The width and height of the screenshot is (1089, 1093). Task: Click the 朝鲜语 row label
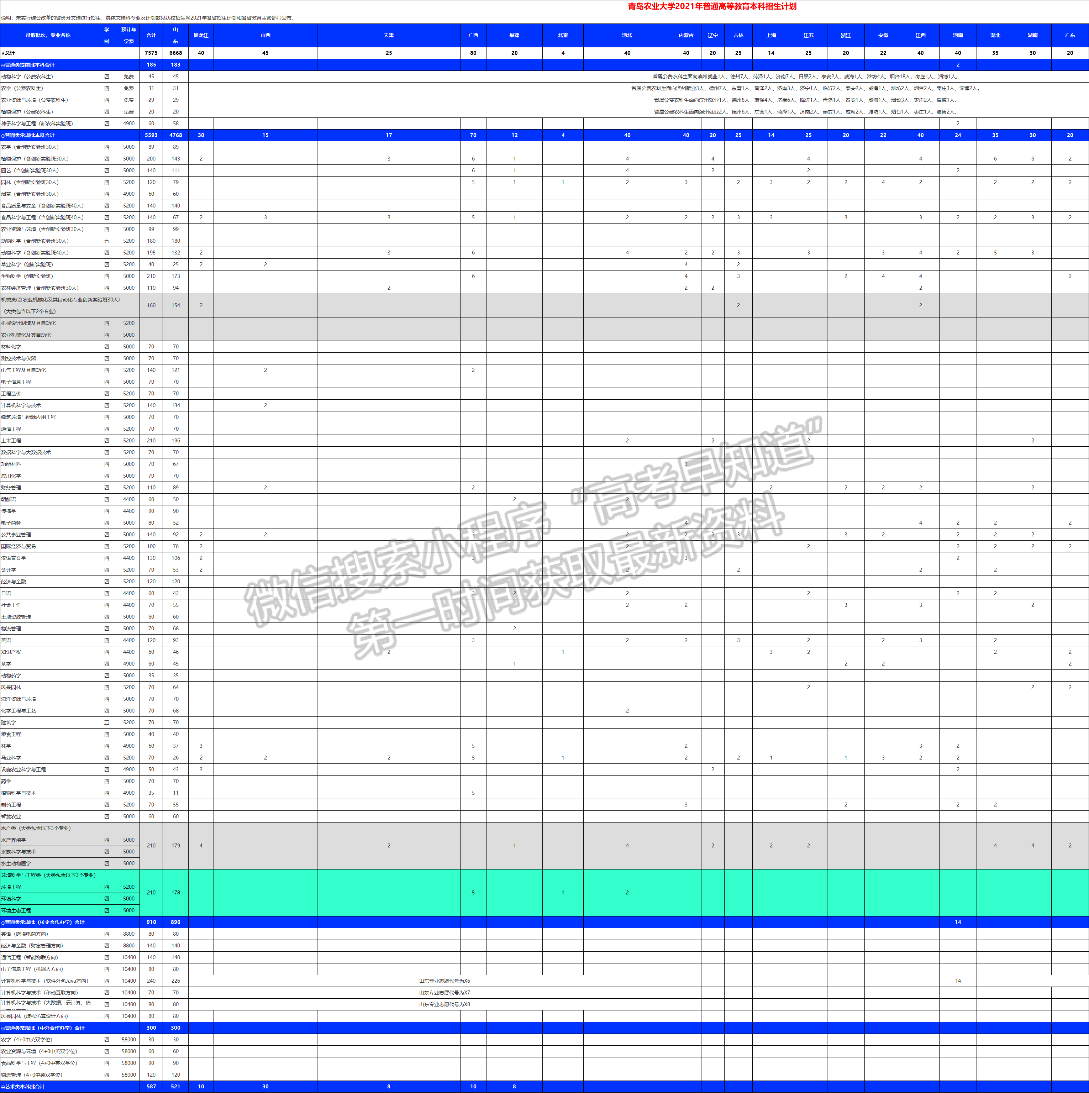pyautogui.click(x=9, y=500)
